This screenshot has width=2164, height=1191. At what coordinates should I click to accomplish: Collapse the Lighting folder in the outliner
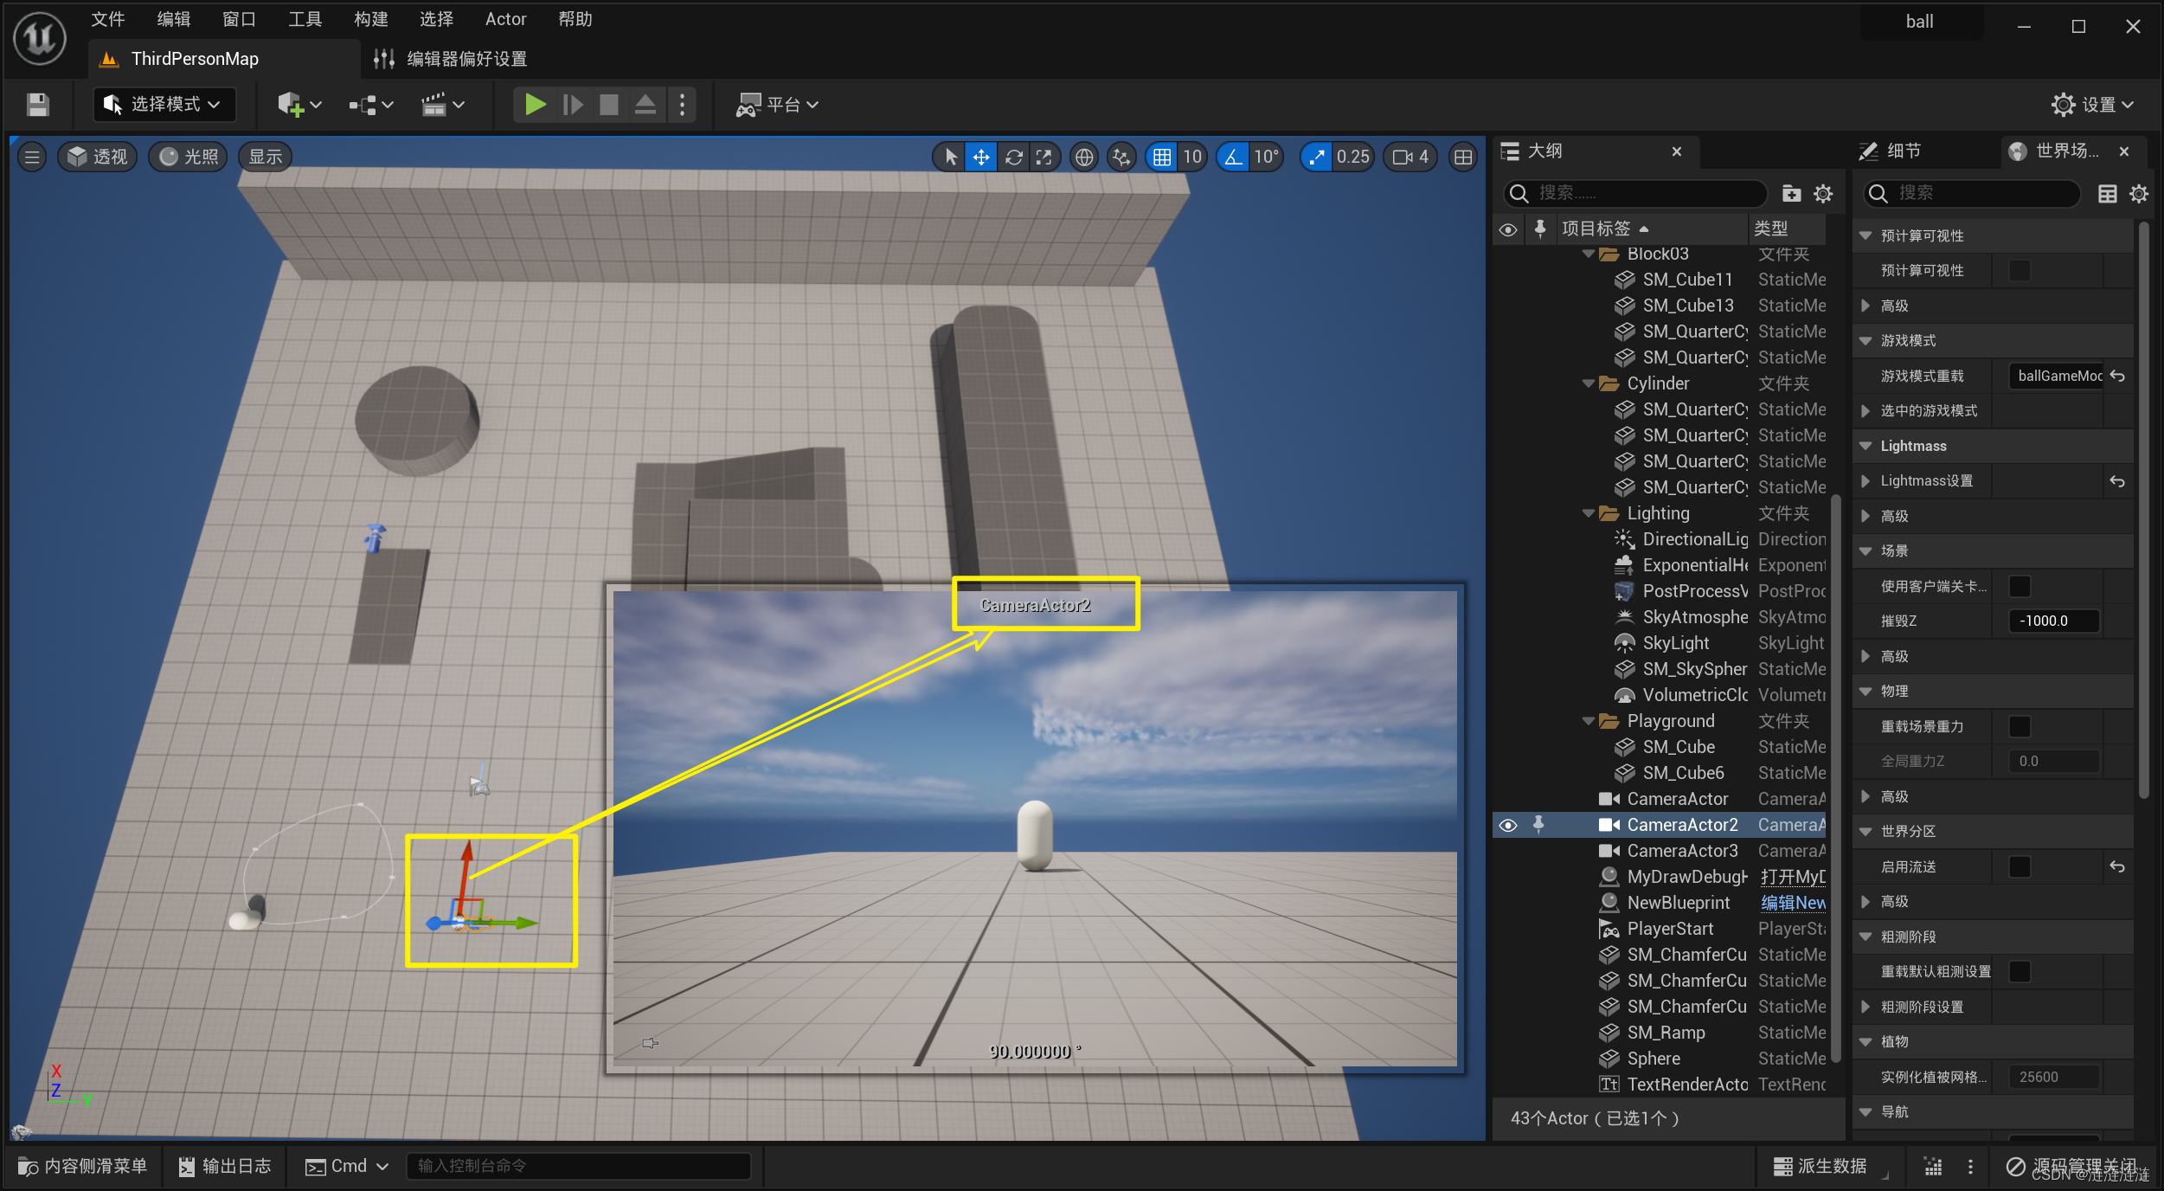[x=1588, y=513]
